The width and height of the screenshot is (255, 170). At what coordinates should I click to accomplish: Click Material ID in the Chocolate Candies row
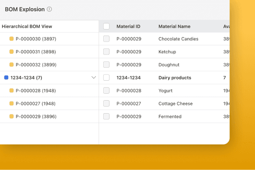click(129, 39)
